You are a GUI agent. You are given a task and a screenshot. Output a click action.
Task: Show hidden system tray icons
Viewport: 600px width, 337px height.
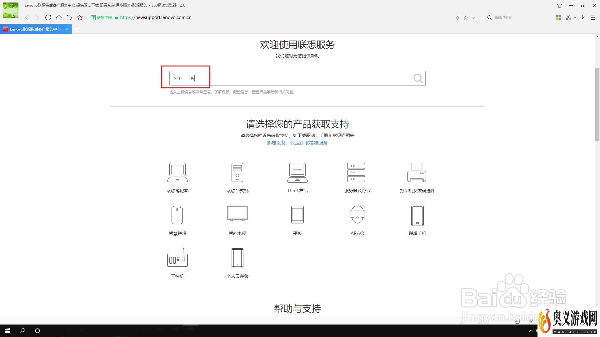(x=531, y=331)
